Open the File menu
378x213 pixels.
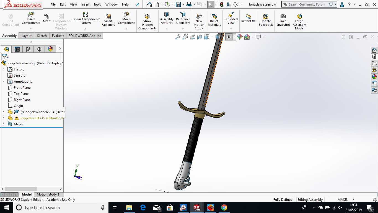point(53,4)
